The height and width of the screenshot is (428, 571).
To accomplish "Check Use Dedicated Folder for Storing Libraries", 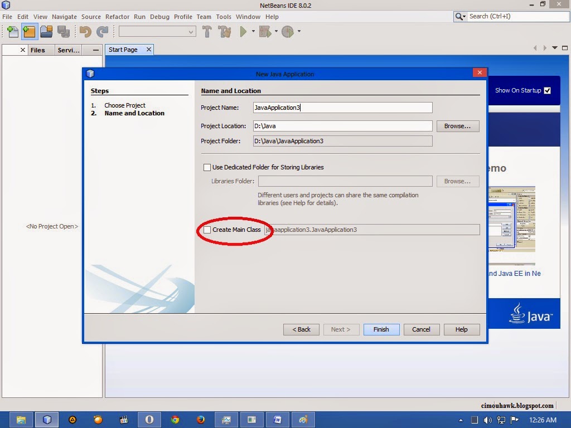I will [207, 167].
